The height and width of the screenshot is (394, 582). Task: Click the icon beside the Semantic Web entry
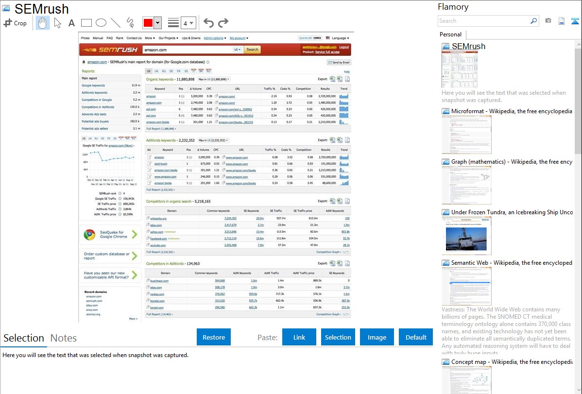[446, 263]
